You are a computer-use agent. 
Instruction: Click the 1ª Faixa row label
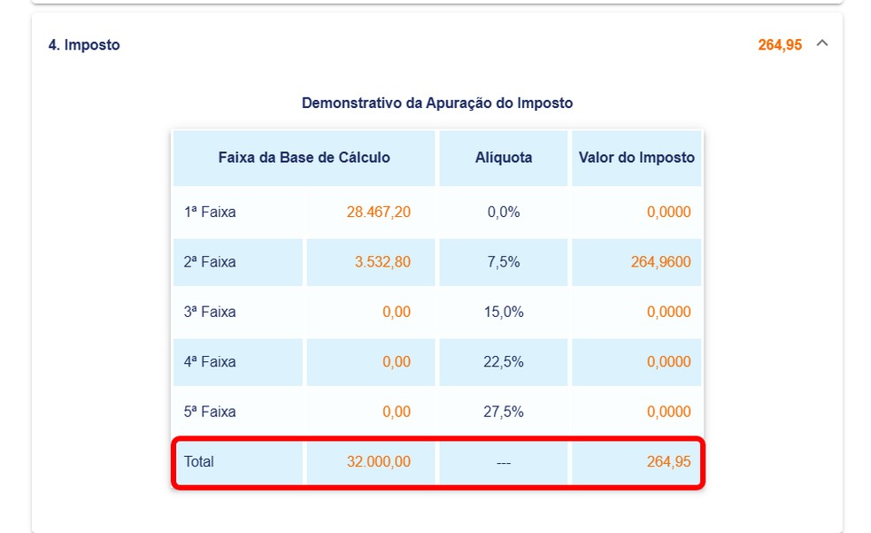(x=210, y=212)
